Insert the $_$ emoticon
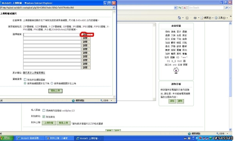Image resolution: width=235 pixels, height=141 pixels. pyautogui.click(x=174, y=61)
